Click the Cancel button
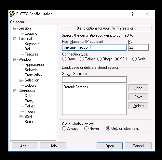 click(x=138, y=146)
